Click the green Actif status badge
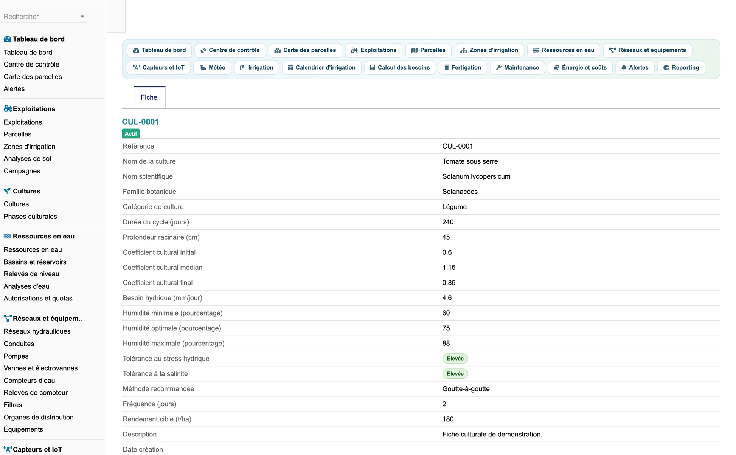This screenshot has height=455, width=736. point(131,134)
